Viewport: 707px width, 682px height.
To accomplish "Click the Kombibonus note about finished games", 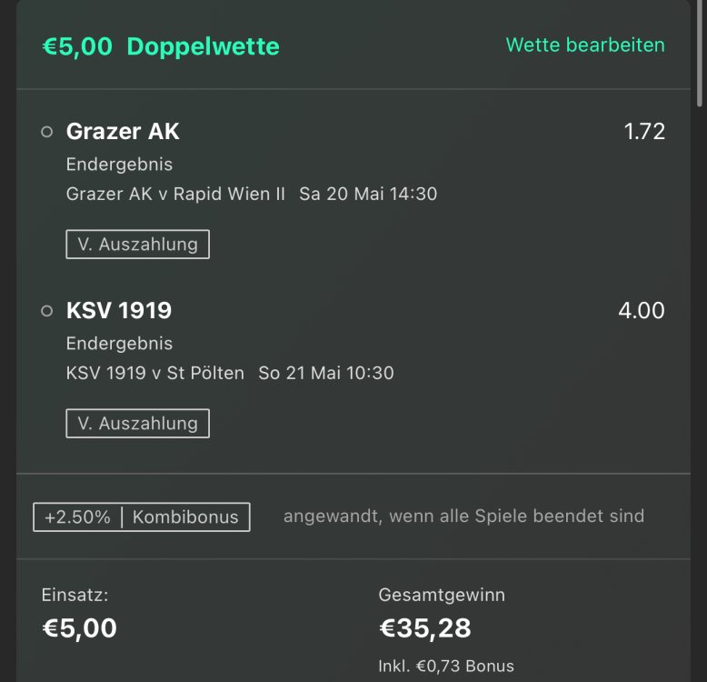I will point(463,517).
